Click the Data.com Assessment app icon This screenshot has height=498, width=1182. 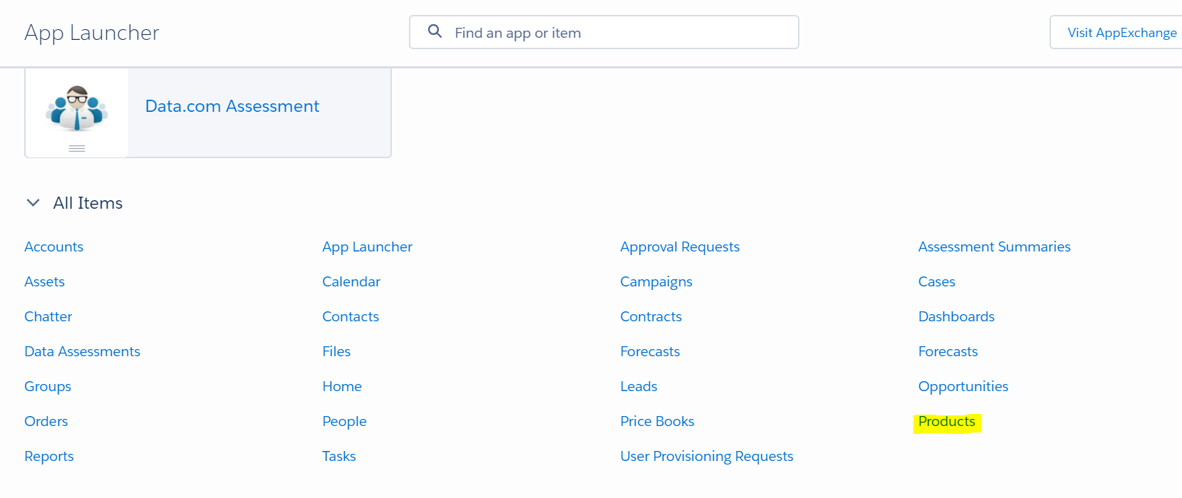coord(77,108)
